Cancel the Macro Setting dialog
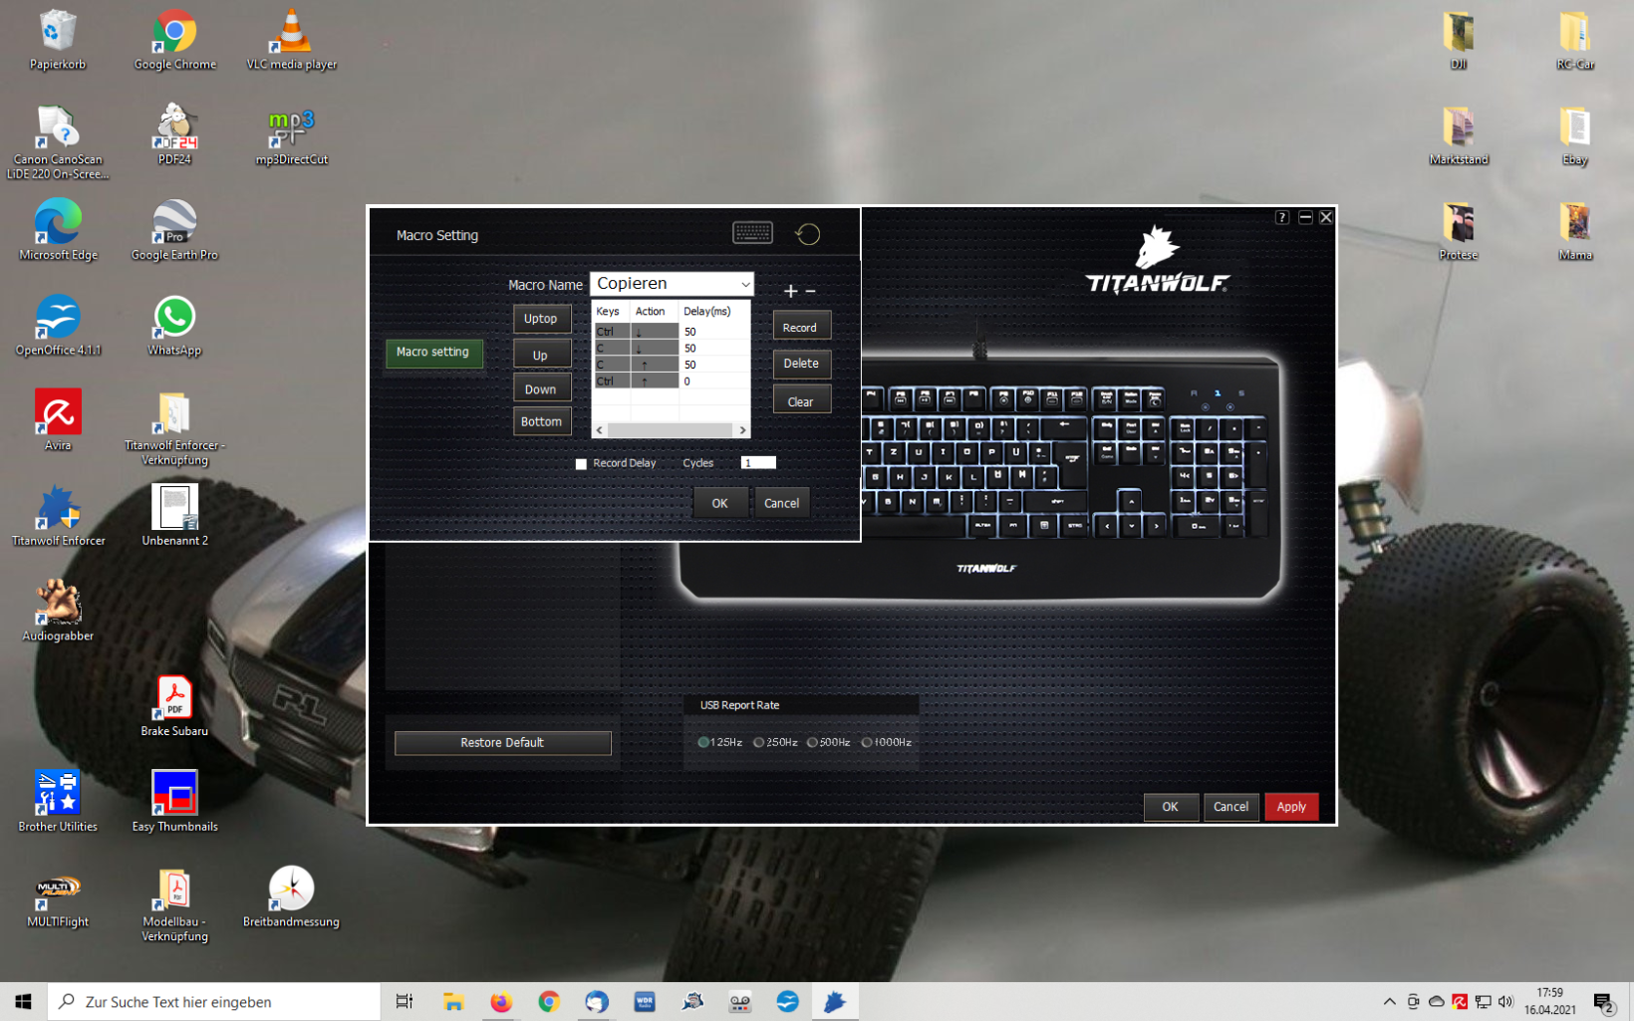The width and height of the screenshot is (1634, 1021). pos(782,503)
